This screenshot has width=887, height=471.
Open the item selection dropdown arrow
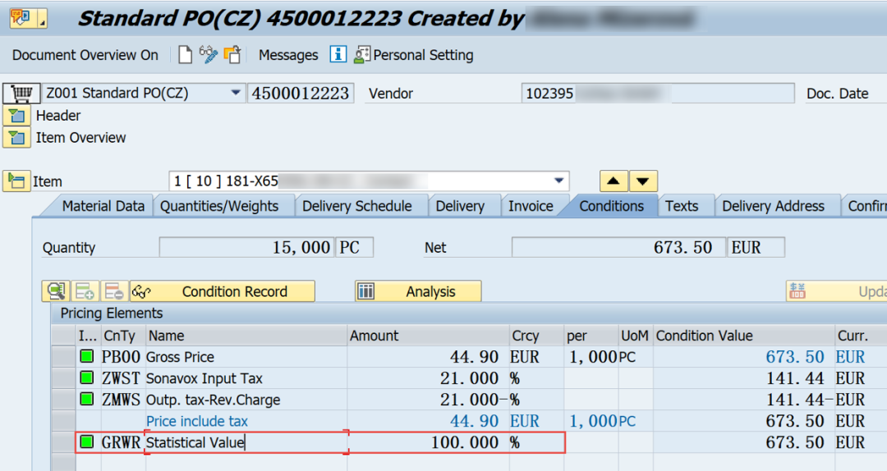(559, 181)
